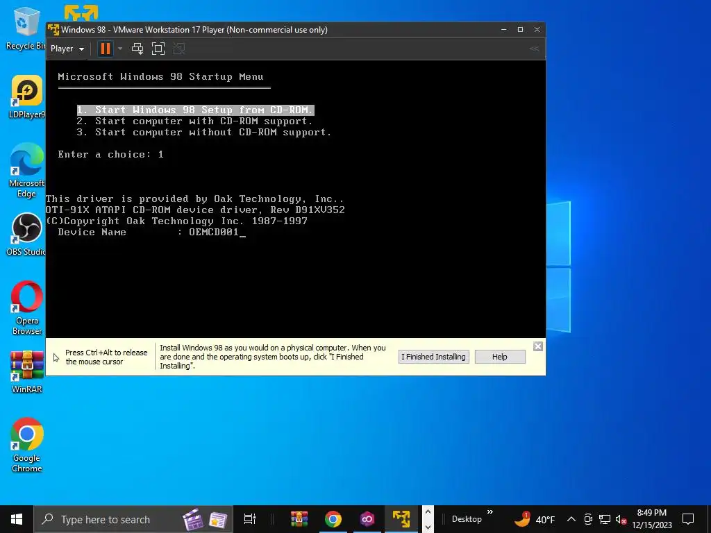Open the Windows Start menu

pyautogui.click(x=17, y=519)
